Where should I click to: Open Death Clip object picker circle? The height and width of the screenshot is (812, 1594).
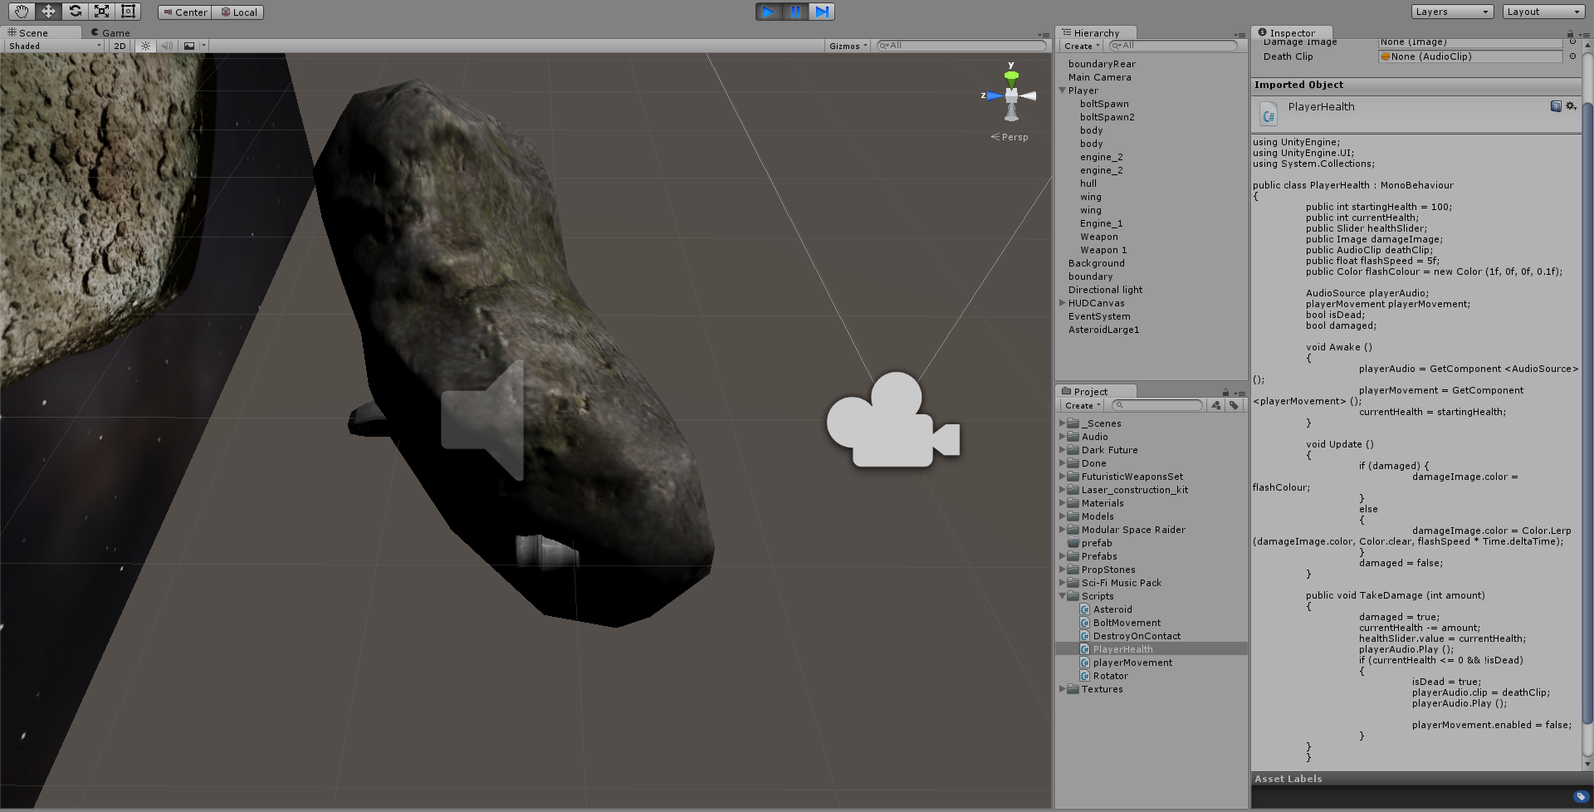point(1572,56)
